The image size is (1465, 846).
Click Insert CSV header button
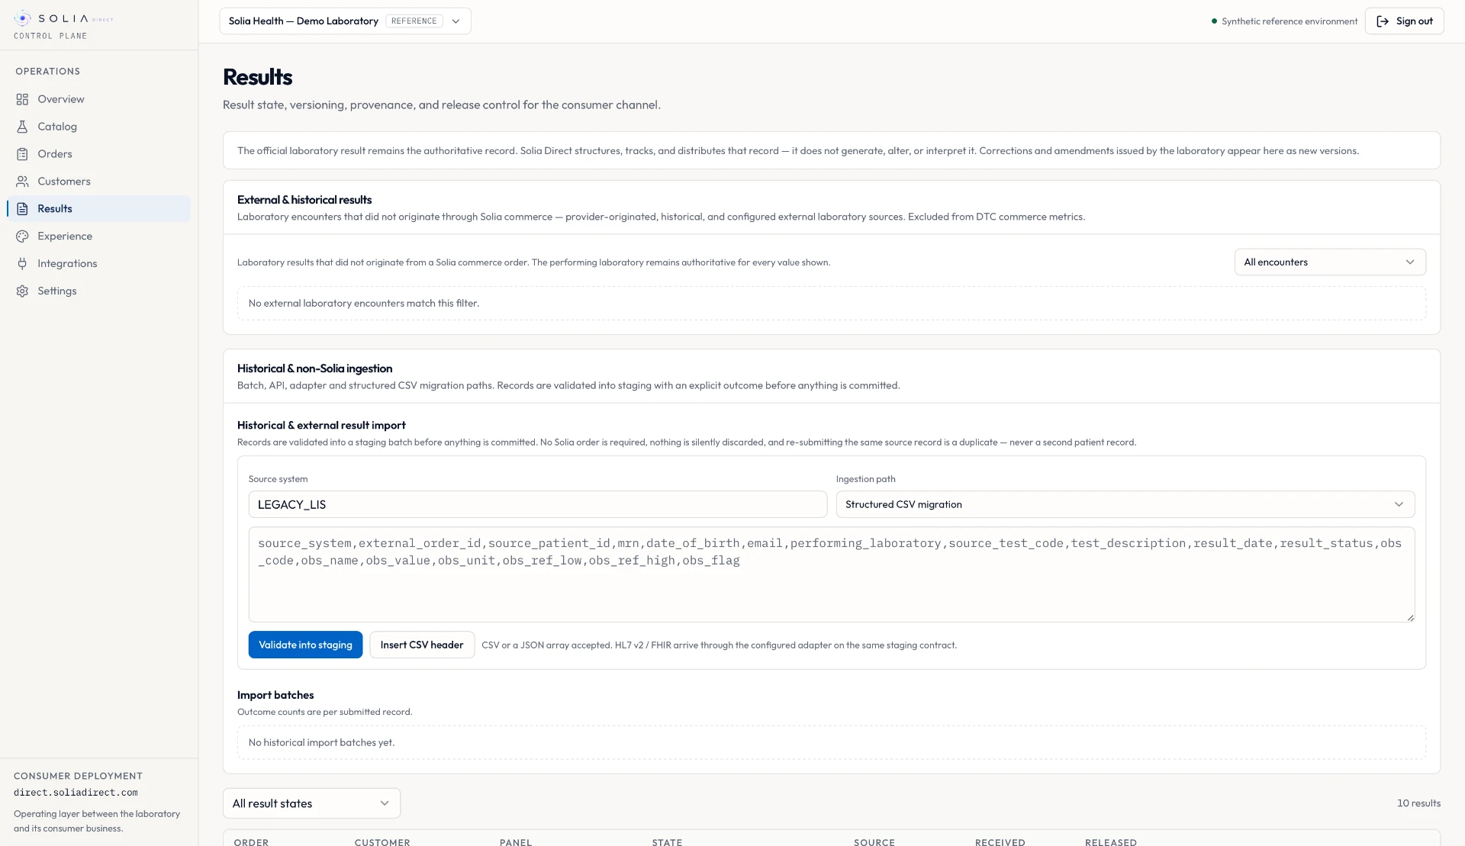click(x=422, y=645)
